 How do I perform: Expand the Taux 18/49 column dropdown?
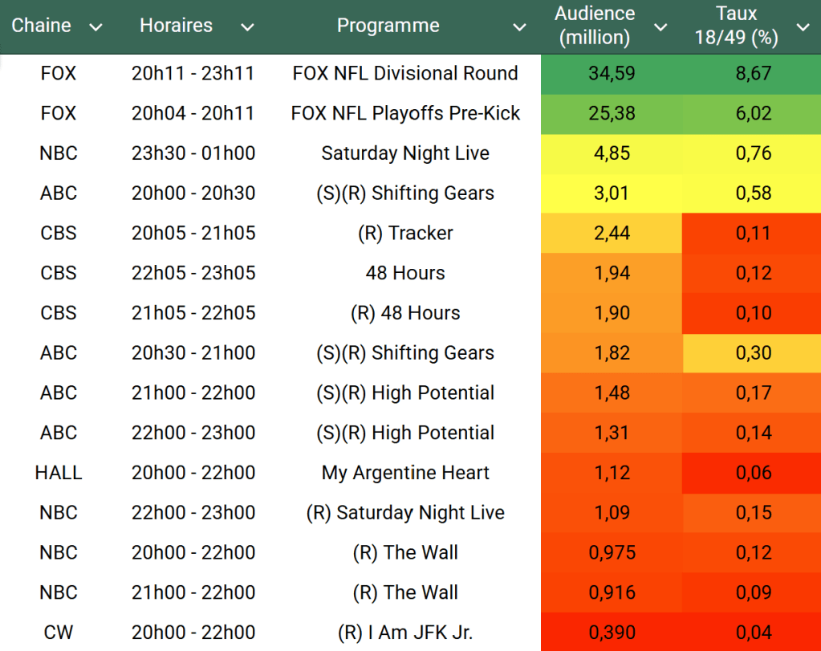coord(803,27)
